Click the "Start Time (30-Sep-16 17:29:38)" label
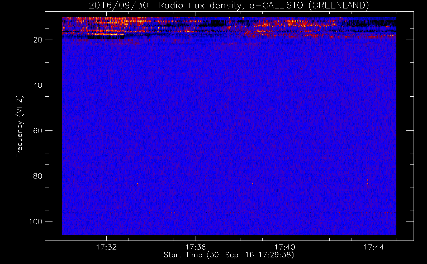This screenshot has width=427, height=264. [229, 255]
